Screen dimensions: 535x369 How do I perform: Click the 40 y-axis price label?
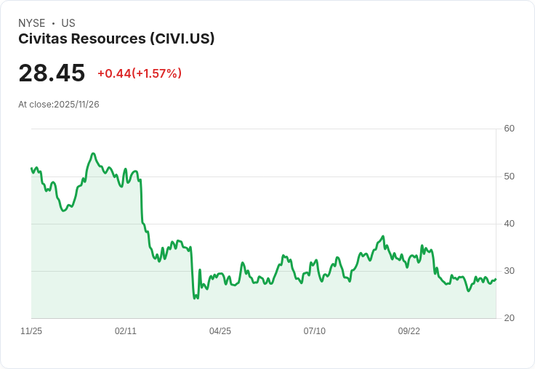pyautogui.click(x=509, y=224)
